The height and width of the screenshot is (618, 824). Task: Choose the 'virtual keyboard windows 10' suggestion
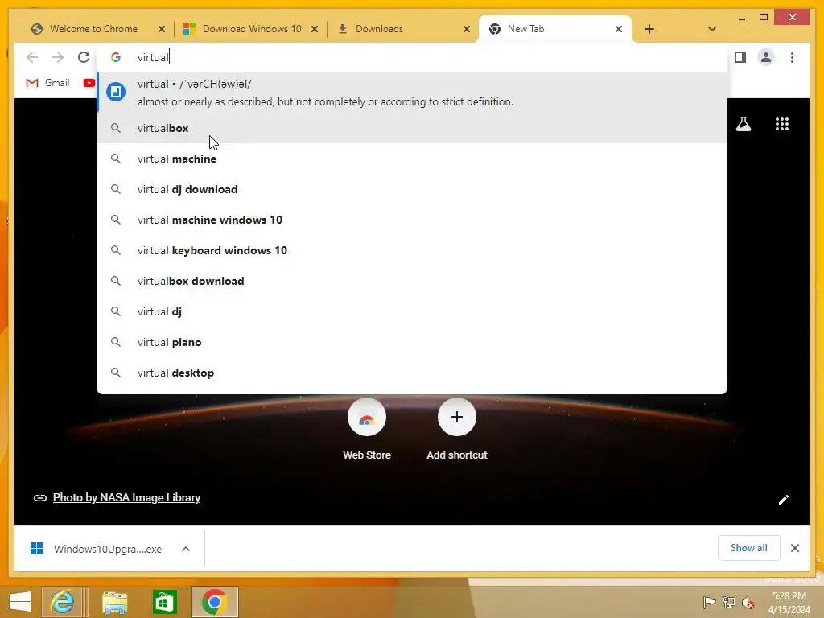coord(413,250)
